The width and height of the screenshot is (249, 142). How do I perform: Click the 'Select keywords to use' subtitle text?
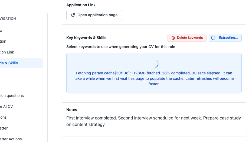coord(121,47)
